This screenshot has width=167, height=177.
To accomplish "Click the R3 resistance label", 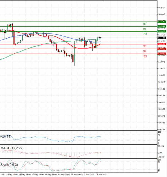I will coord(145,24).
